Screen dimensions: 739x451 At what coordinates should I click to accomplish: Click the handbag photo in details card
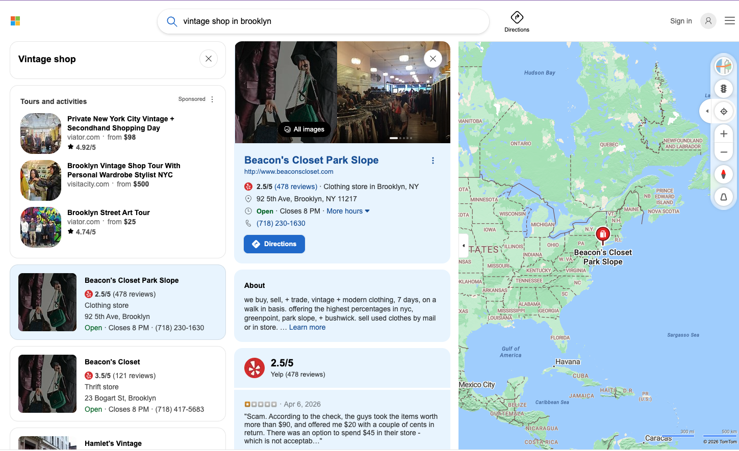pos(286,92)
